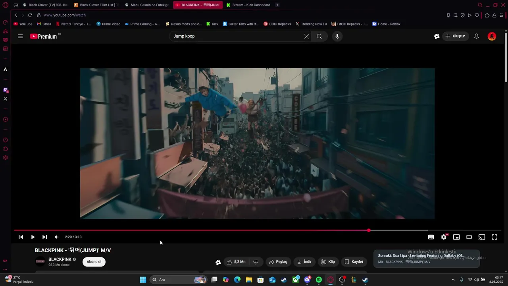
Task: Enable the miniplayer mode
Action: click(x=456, y=237)
